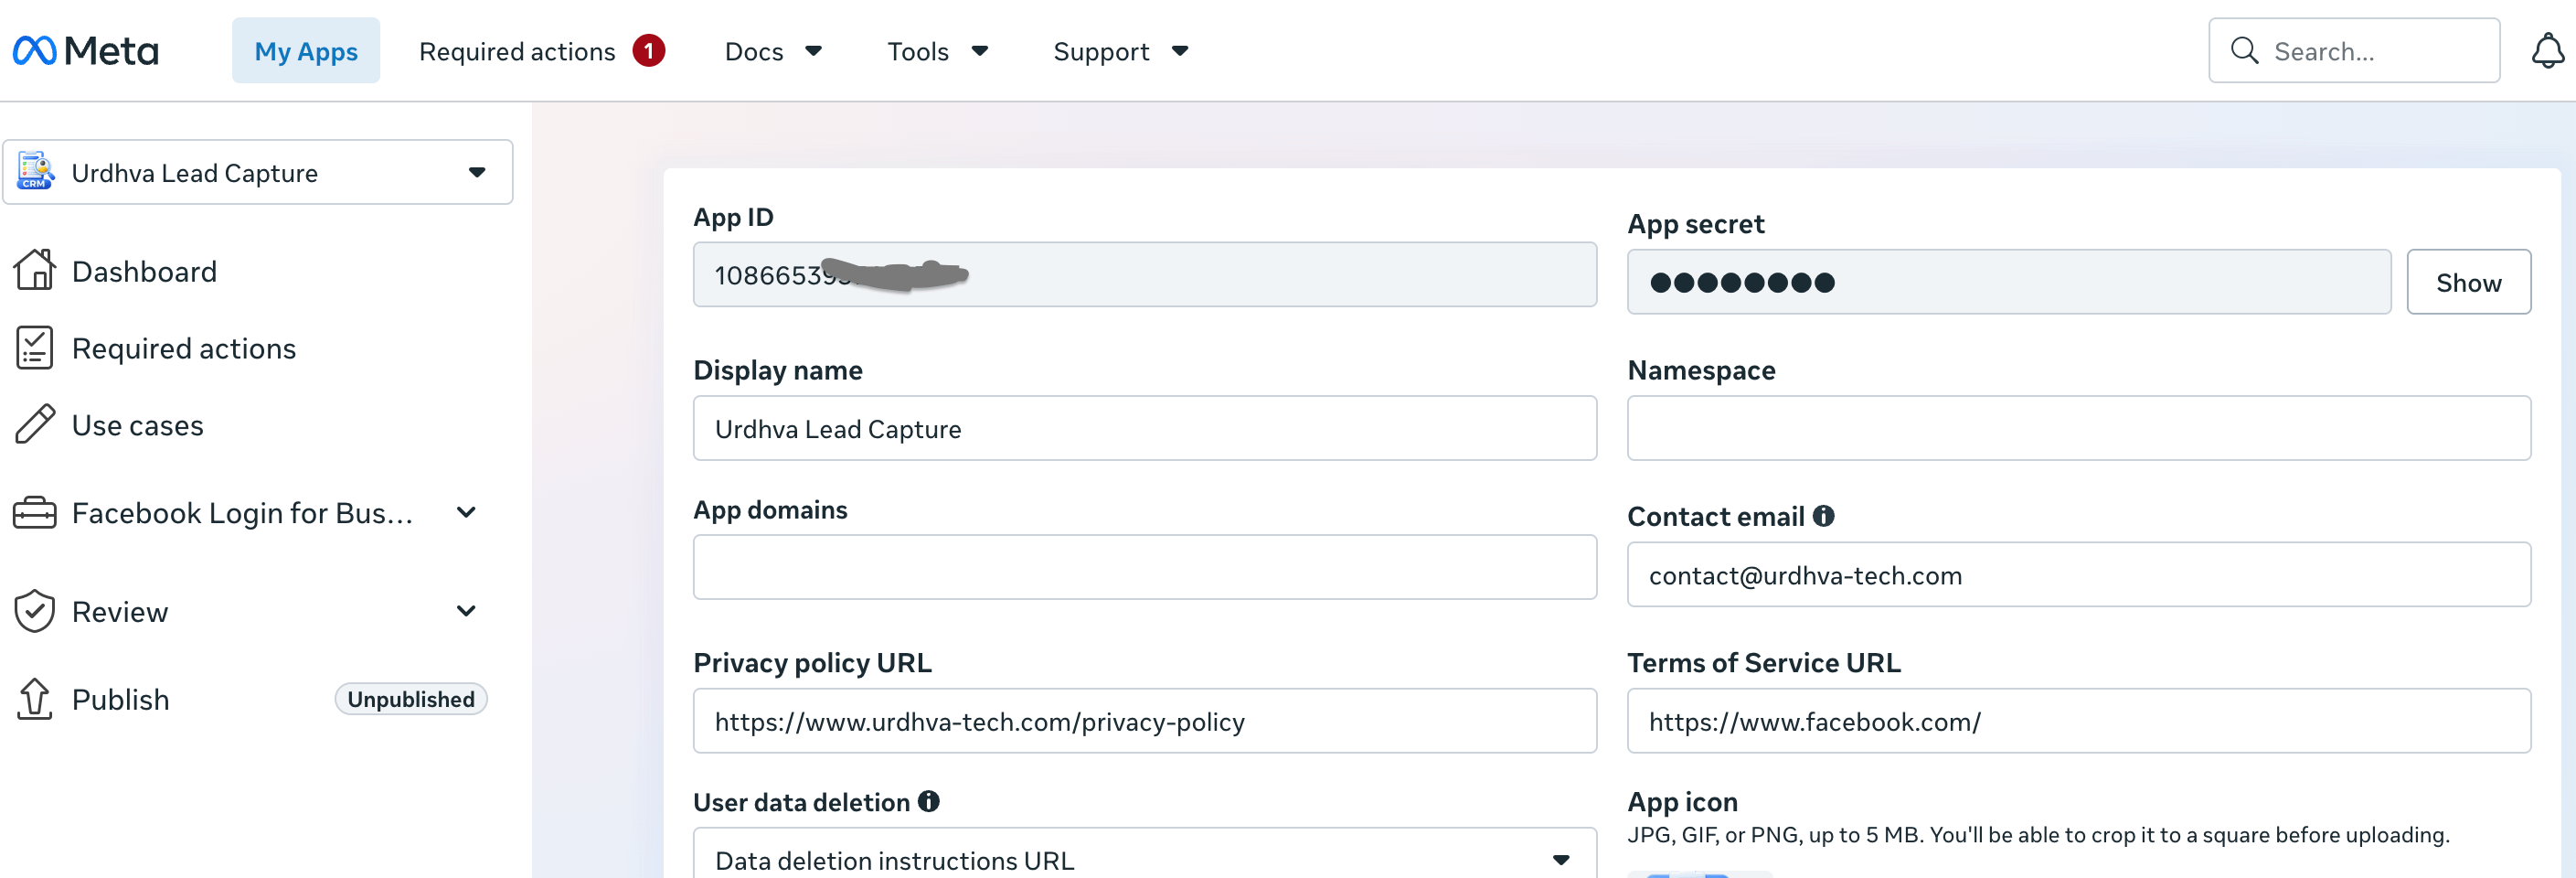Screen dimensions: 2576x878
Task: Click the App secret masked field
Action: coord(2009,282)
